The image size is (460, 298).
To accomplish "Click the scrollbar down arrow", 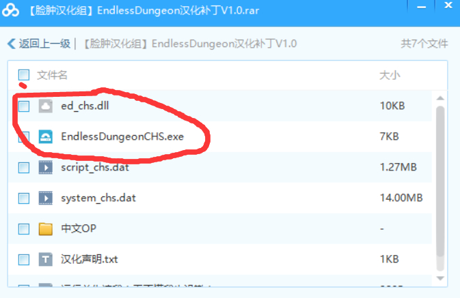I will tap(440, 278).
